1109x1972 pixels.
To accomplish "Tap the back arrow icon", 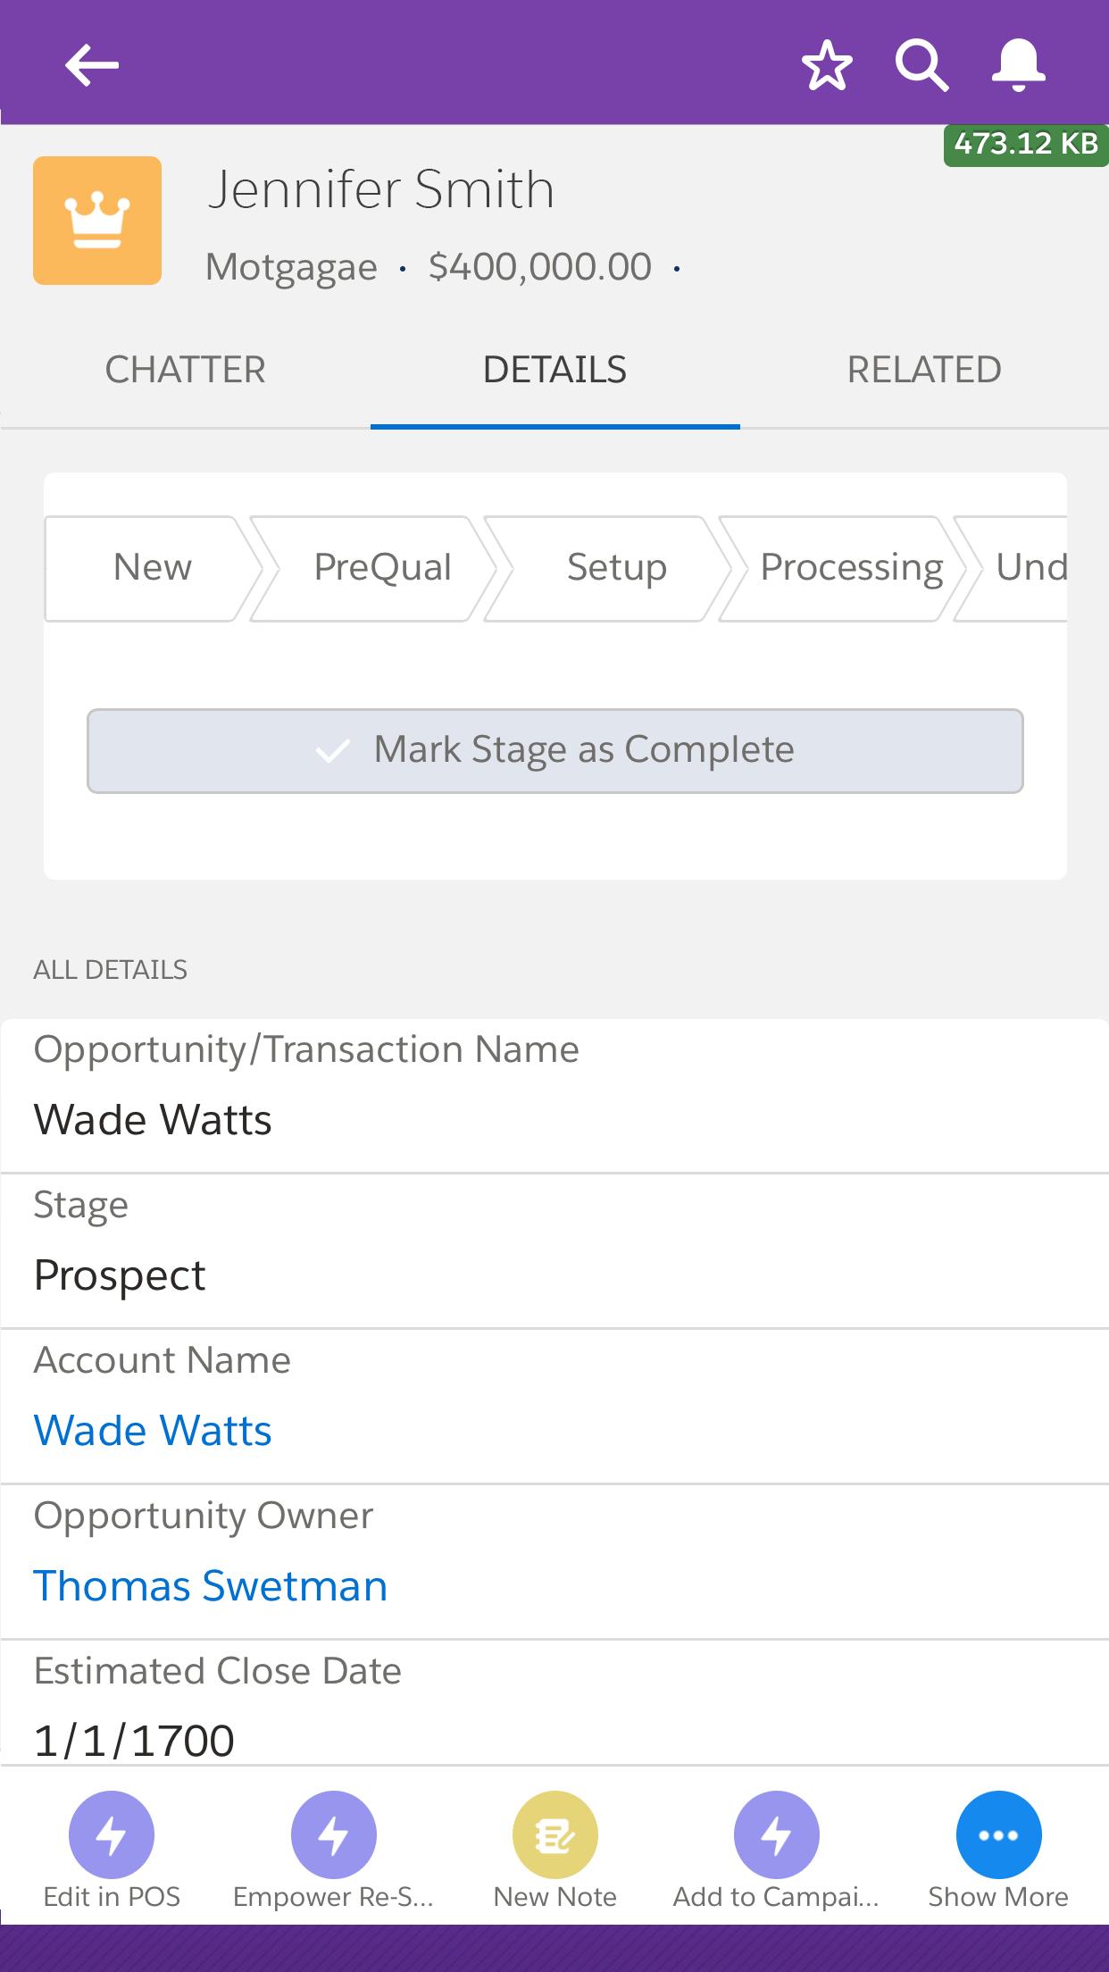I will [92, 65].
